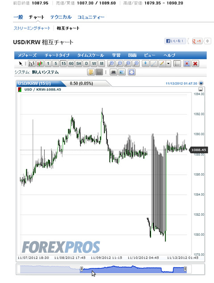Open the チャートタイプ menu

[x=57, y=55]
